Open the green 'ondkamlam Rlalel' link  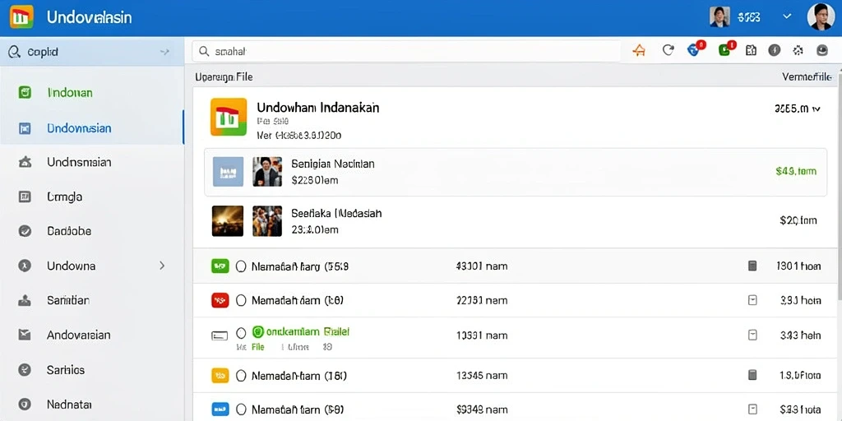click(301, 332)
